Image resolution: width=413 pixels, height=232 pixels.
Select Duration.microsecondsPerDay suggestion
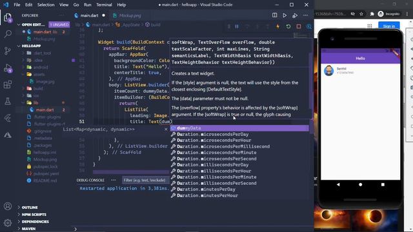pyautogui.click(x=239, y=135)
